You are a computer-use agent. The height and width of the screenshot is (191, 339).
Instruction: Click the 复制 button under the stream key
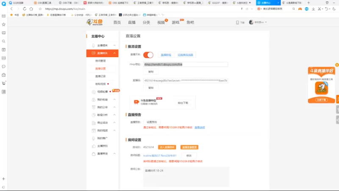click(151, 88)
